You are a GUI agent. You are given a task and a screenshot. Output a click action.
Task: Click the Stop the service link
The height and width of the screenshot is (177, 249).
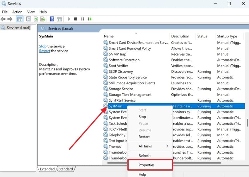43,46
